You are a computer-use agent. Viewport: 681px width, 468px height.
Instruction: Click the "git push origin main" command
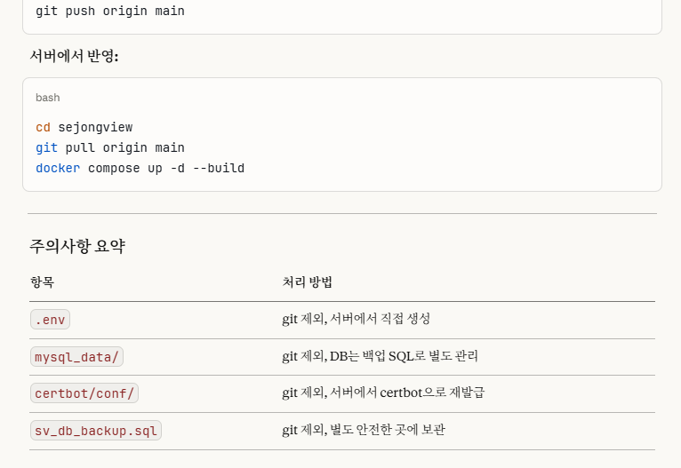click(x=110, y=12)
